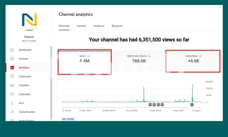Click the Earn dollar icon
Screen dimensions: 228x137
[x=12, y=103]
